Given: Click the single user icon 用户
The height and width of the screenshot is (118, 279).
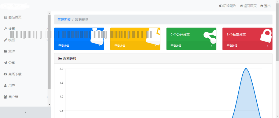Looking at the screenshot, I should (5, 86).
